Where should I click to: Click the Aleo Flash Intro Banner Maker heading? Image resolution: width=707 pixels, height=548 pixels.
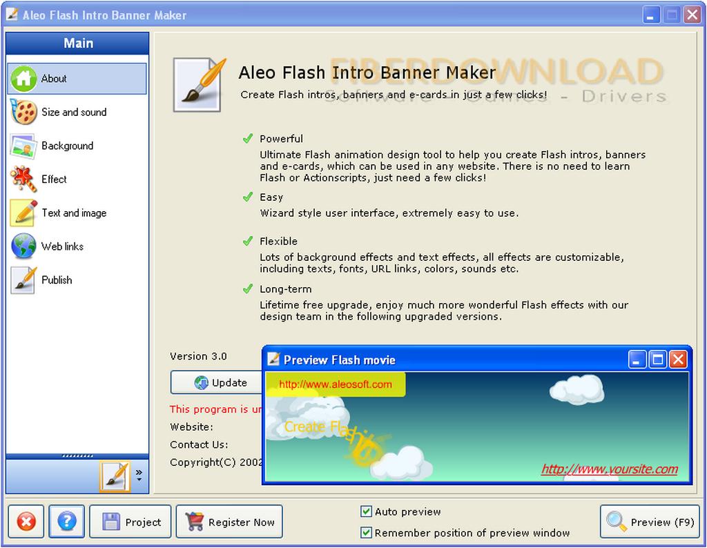(367, 72)
